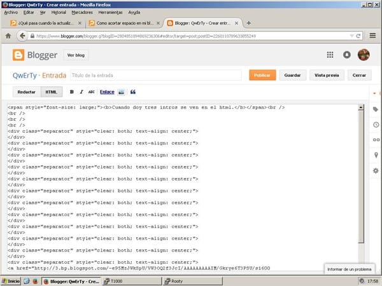Expand the URL bar history dropdown arrow
Viewport: 382px width, 286px height.
tap(343, 36)
